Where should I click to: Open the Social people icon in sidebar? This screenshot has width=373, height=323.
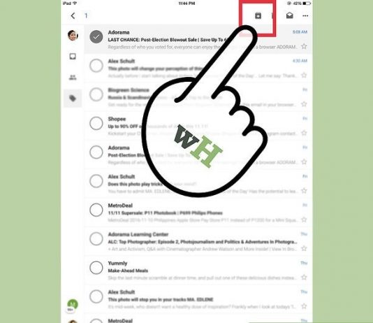(73, 78)
